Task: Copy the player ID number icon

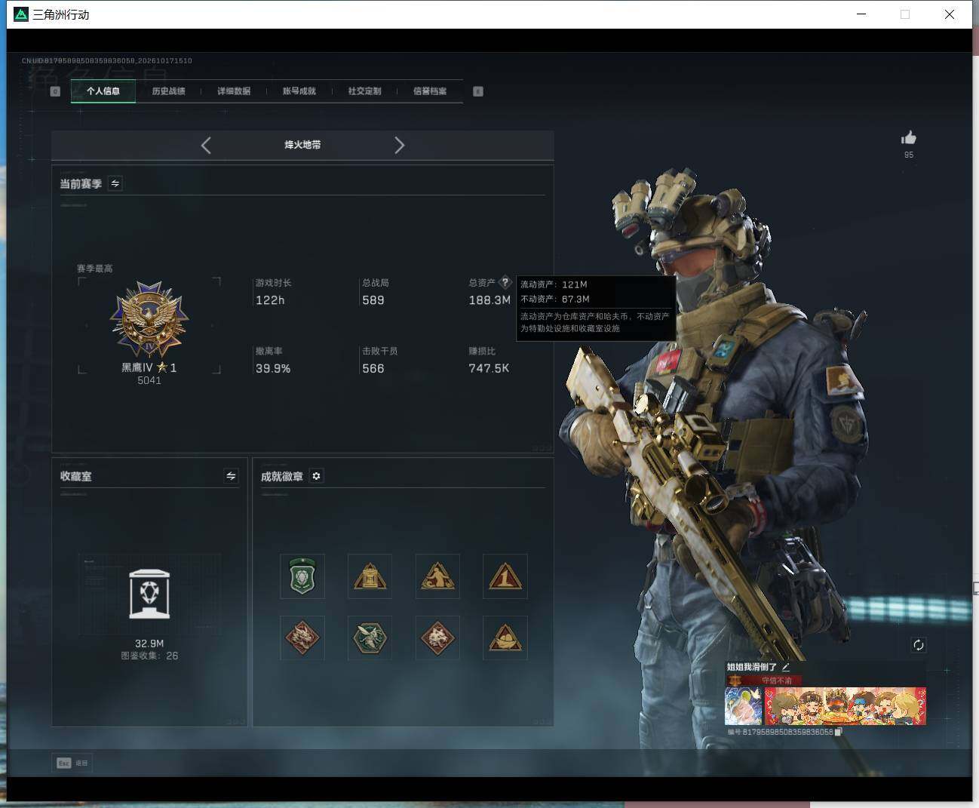Action: pos(839,732)
